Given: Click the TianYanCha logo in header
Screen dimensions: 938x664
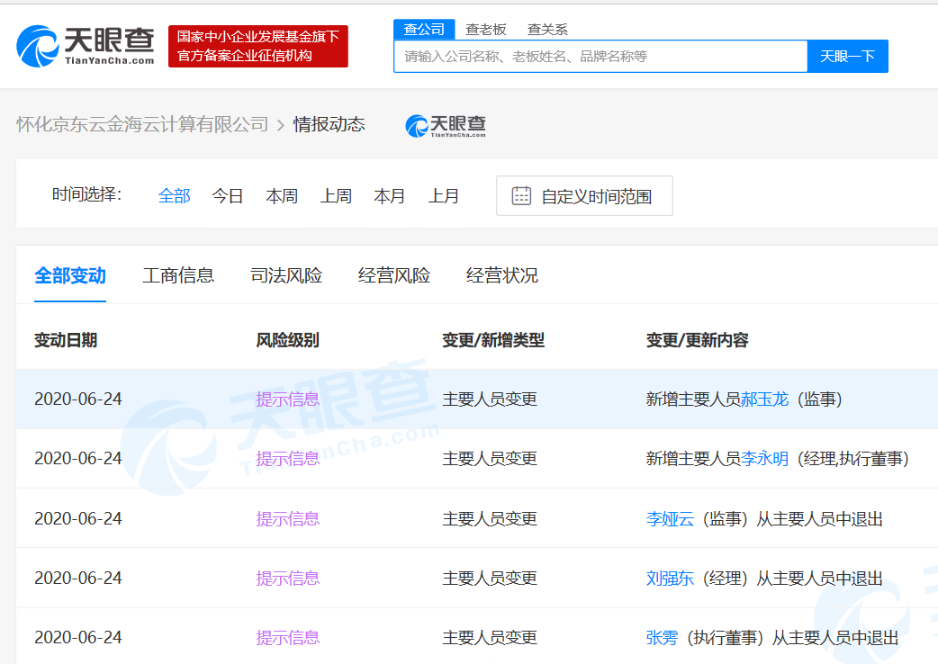Looking at the screenshot, I should [x=86, y=45].
